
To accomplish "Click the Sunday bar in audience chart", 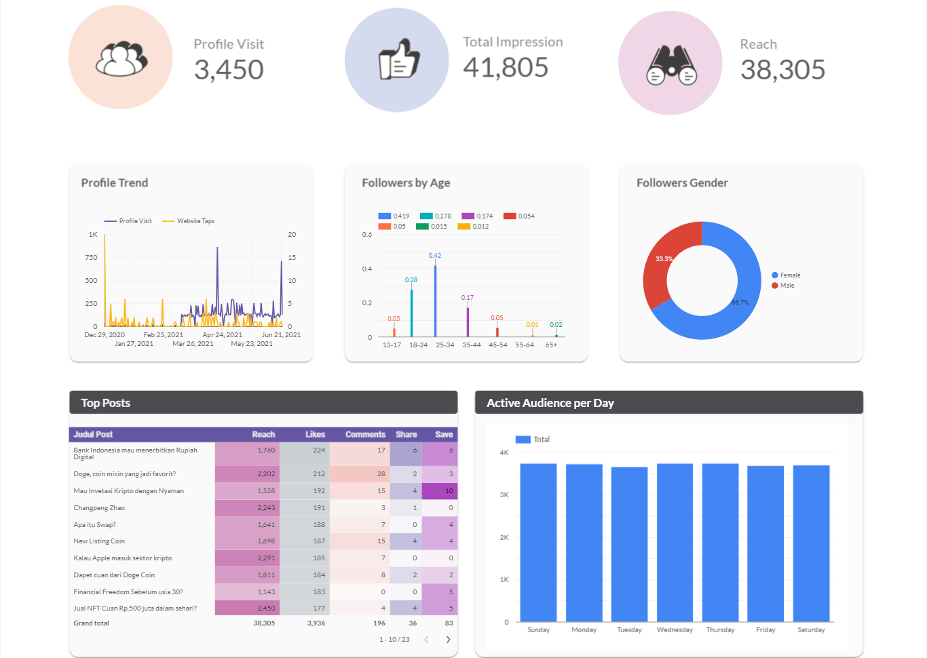I will tap(538, 543).
